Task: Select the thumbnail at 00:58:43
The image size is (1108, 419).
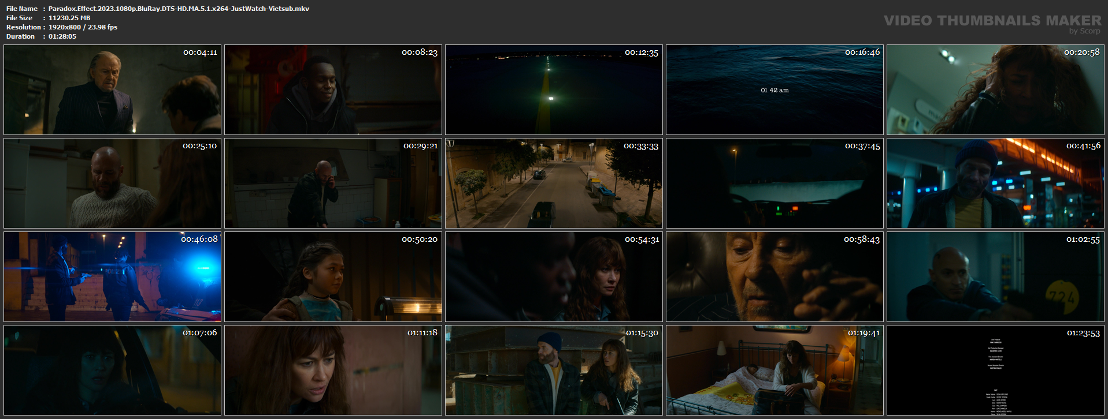Action: point(775,276)
